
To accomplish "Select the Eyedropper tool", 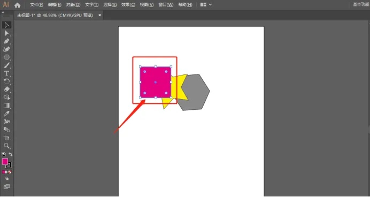I will [6, 113].
